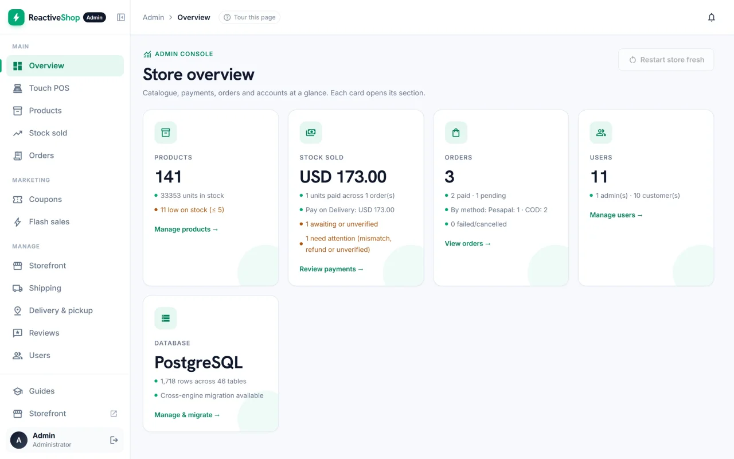Open Users in the Manage section

[65, 355]
